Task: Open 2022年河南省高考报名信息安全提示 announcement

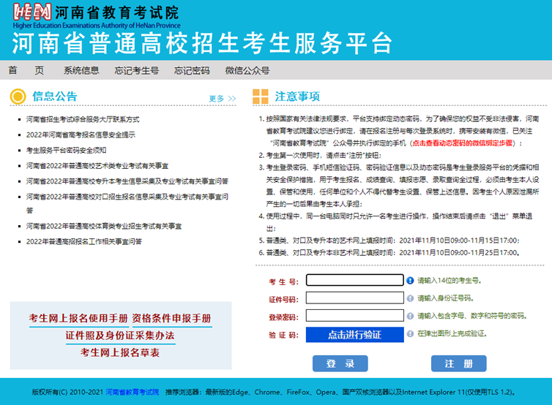Action: pyautogui.click(x=81, y=135)
